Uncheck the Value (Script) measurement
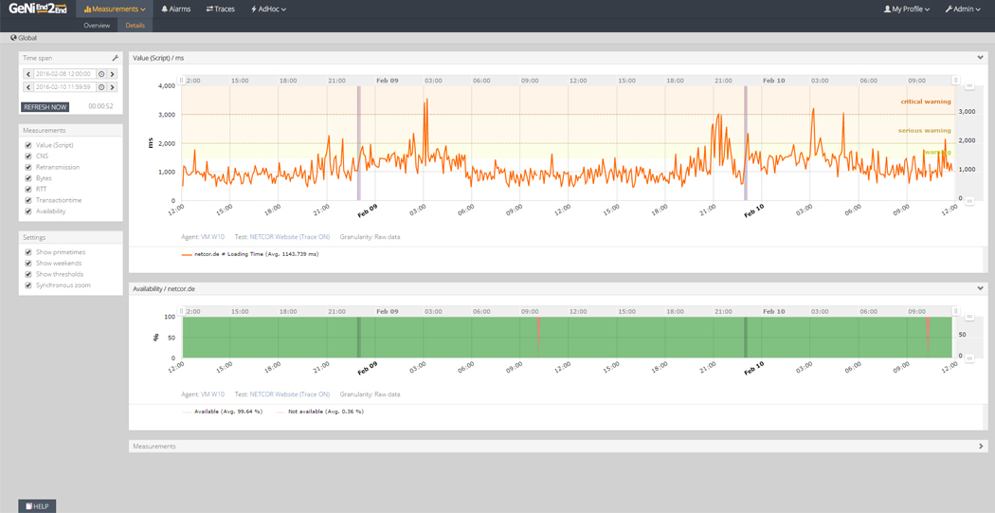Image resolution: width=995 pixels, height=513 pixels. coord(27,145)
